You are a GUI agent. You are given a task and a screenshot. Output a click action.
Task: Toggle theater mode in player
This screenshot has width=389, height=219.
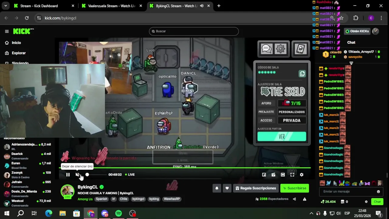coord(283,175)
